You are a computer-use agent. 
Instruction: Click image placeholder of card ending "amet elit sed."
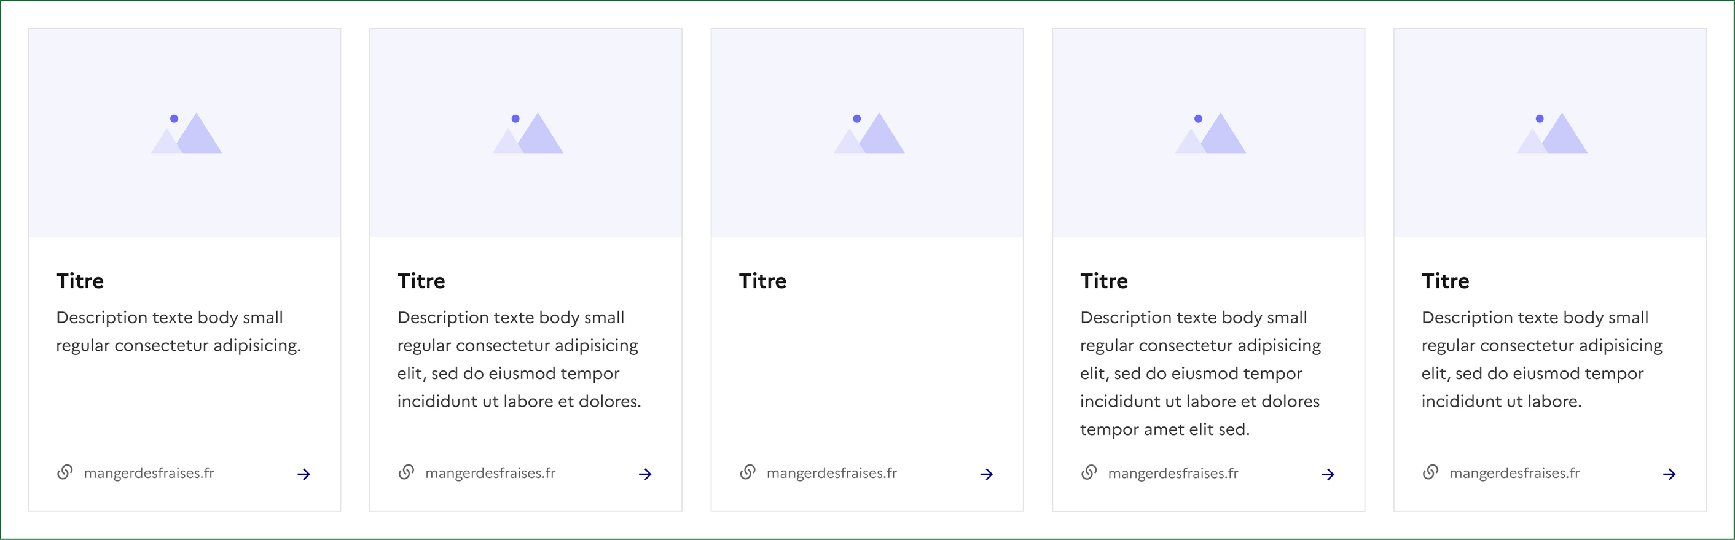(x=1209, y=133)
